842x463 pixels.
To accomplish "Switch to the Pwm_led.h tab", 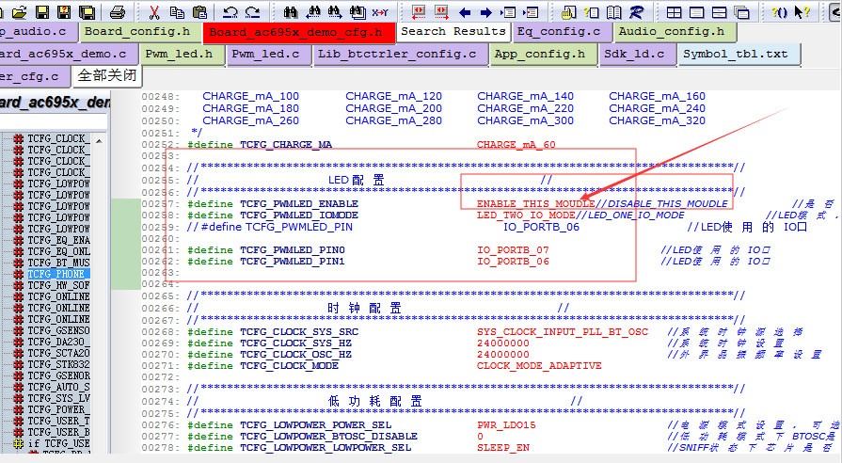I will click(182, 55).
